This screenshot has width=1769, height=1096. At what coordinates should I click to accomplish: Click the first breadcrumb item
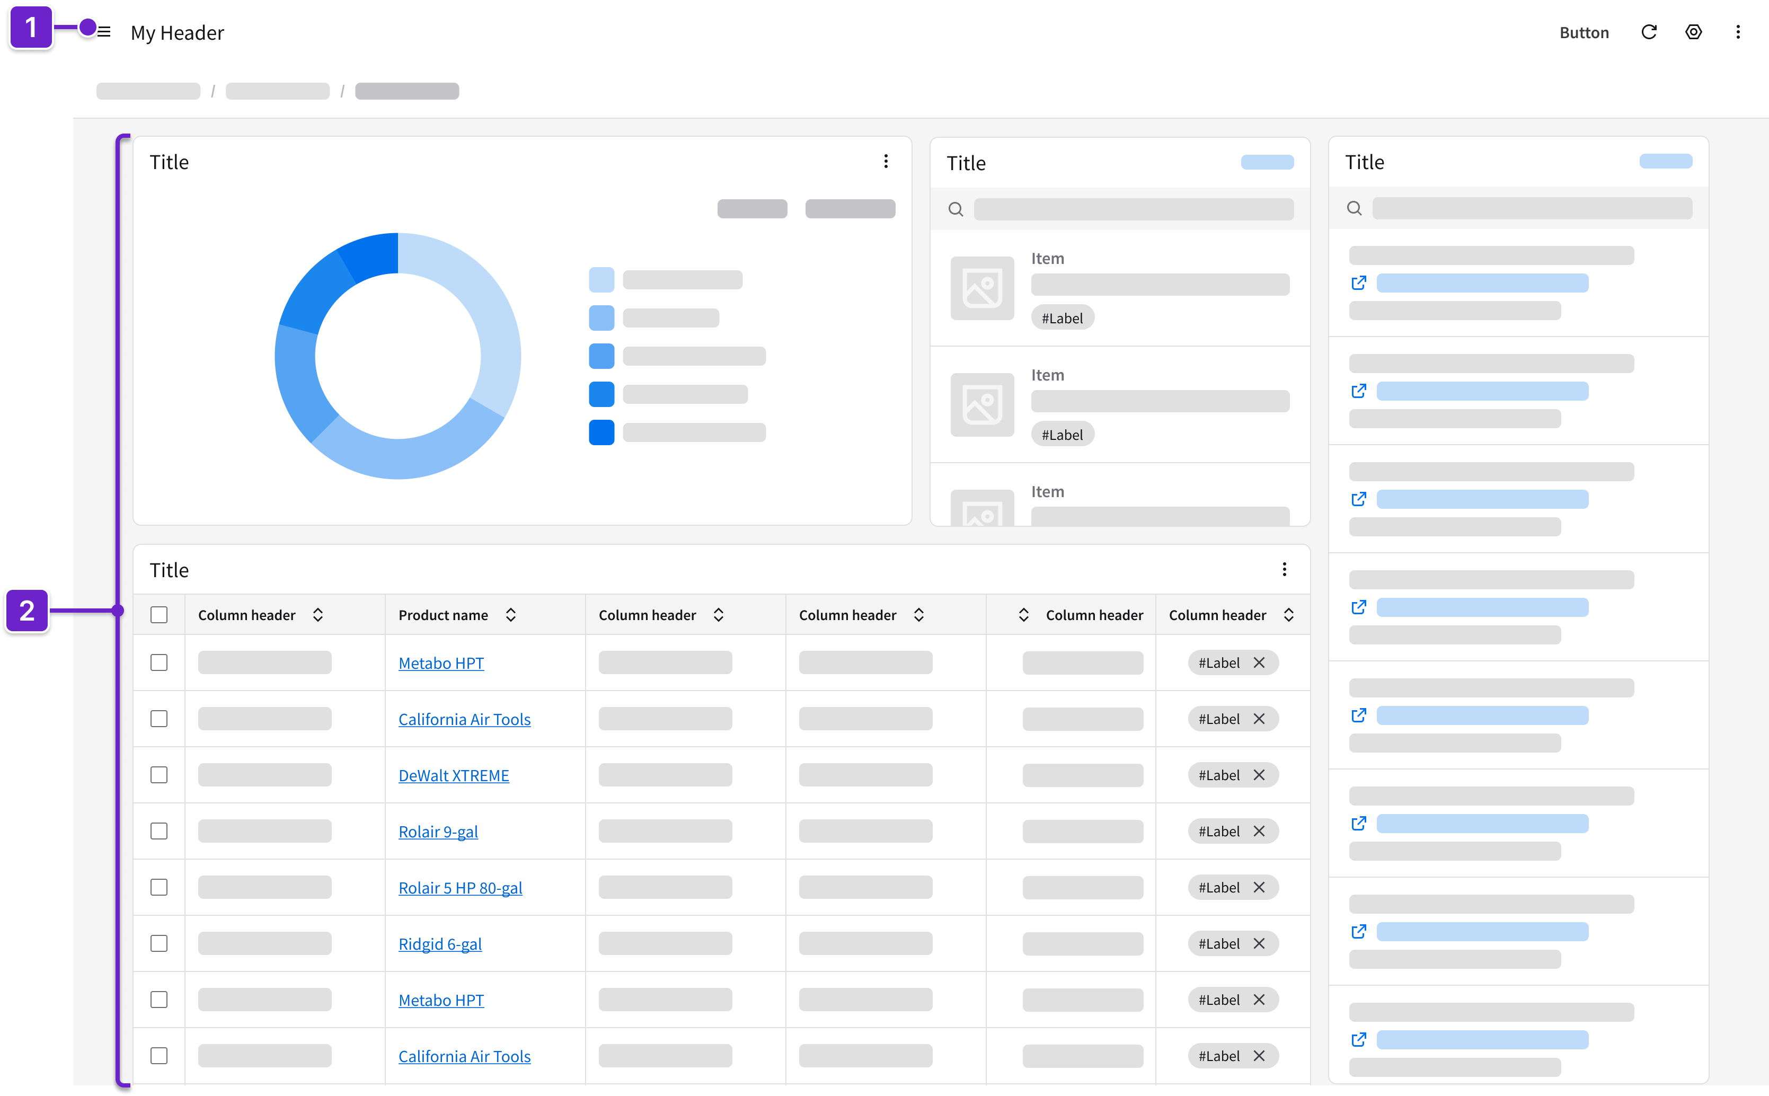point(148,91)
